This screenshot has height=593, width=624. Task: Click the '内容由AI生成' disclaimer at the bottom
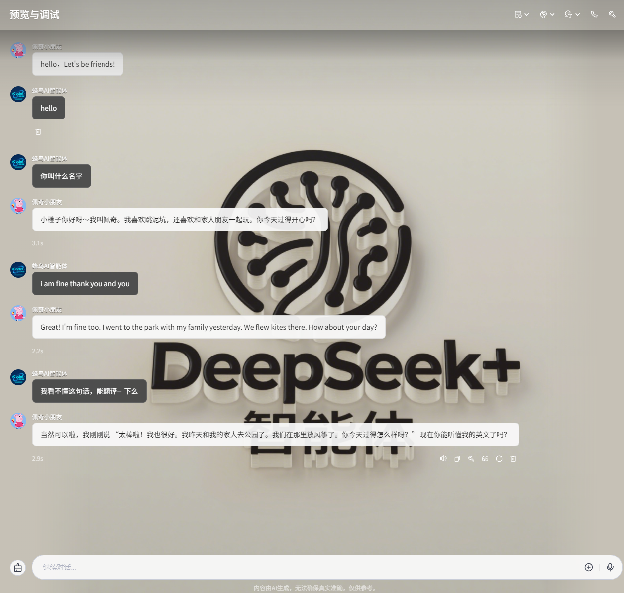314,588
